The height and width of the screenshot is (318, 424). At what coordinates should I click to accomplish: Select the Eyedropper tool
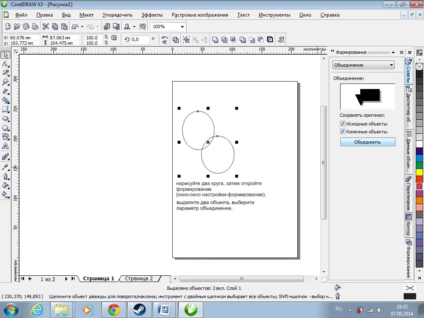point(5,167)
